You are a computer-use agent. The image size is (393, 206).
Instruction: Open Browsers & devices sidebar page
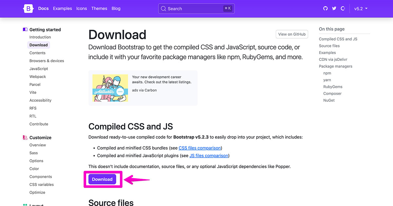click(47, 61)
